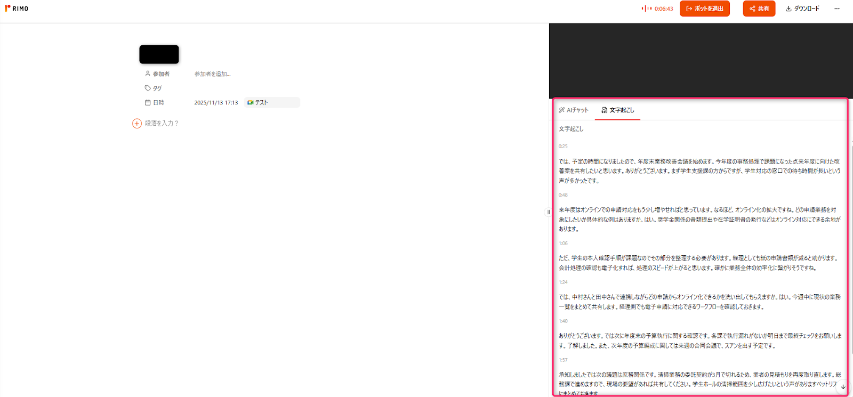853x397 pixels.
Task: Click the 日時 calendar icon
Action: click(x=148, y=102)
